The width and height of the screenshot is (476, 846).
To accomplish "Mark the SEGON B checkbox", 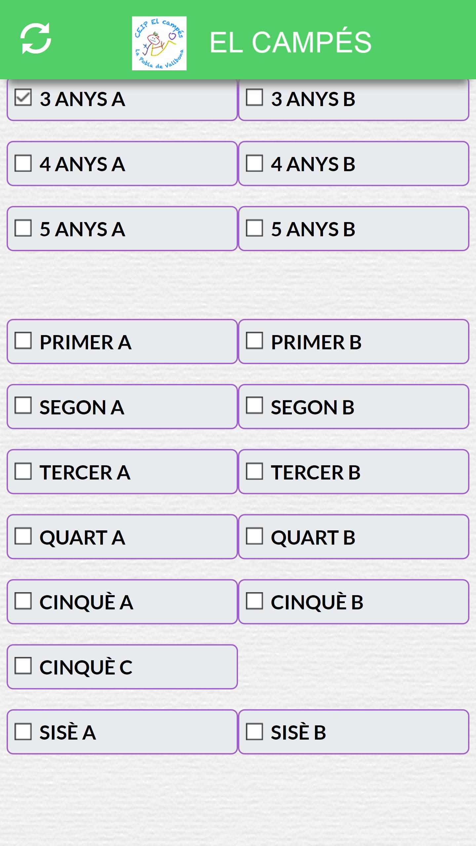I will (255, 406).
